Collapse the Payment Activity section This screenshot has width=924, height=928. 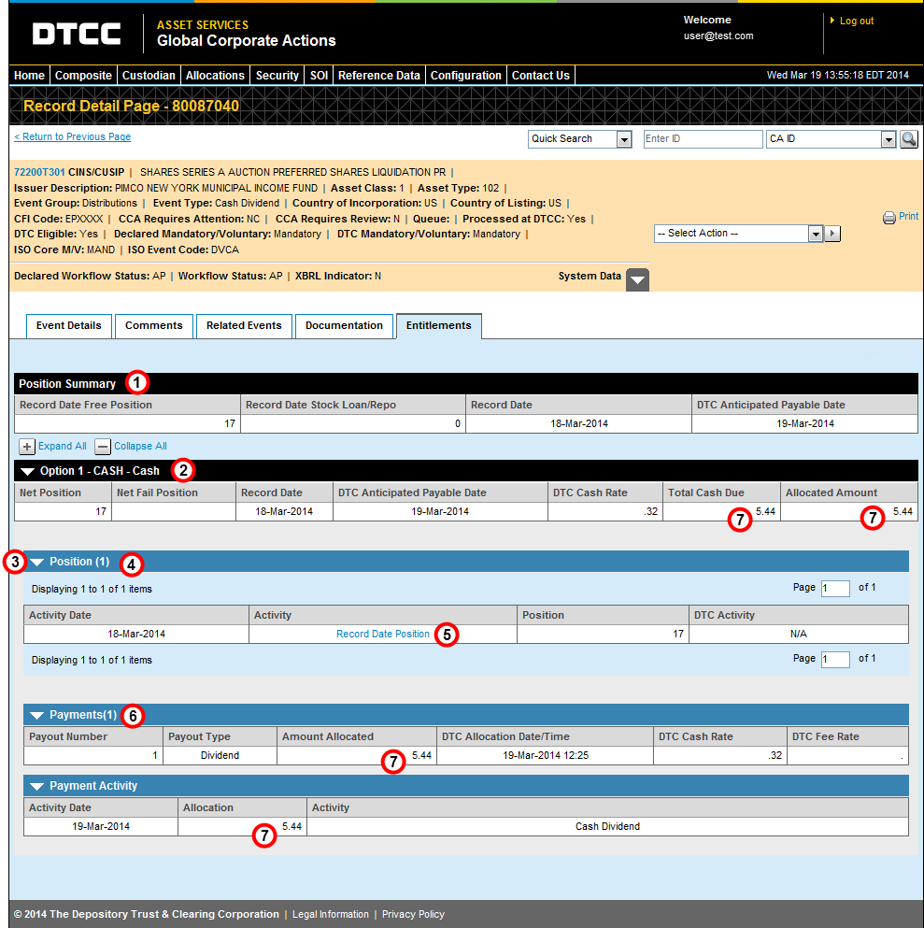coord(36,786)
